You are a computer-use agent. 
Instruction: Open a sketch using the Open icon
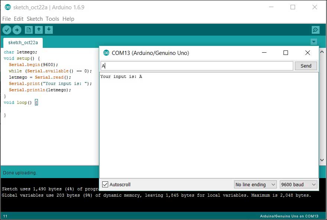click(39, 30)
